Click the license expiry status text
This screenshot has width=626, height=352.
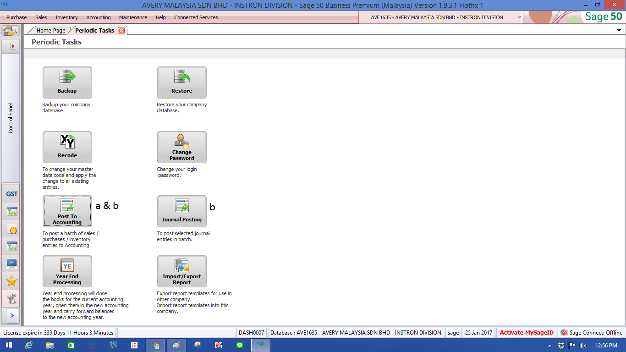(x=58, y=333)
